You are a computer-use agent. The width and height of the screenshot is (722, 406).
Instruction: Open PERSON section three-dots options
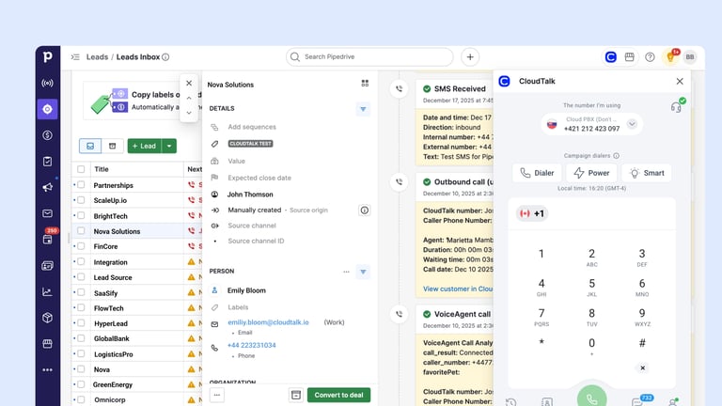(346, 272)
